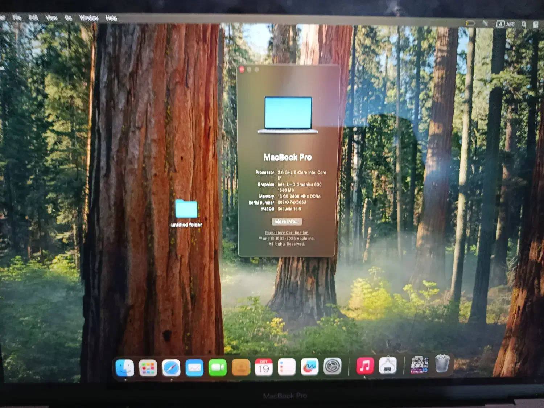Click the "Intel UHD Graphics 630" value
Screen dimensions: 544x408
tap(300, 185)
